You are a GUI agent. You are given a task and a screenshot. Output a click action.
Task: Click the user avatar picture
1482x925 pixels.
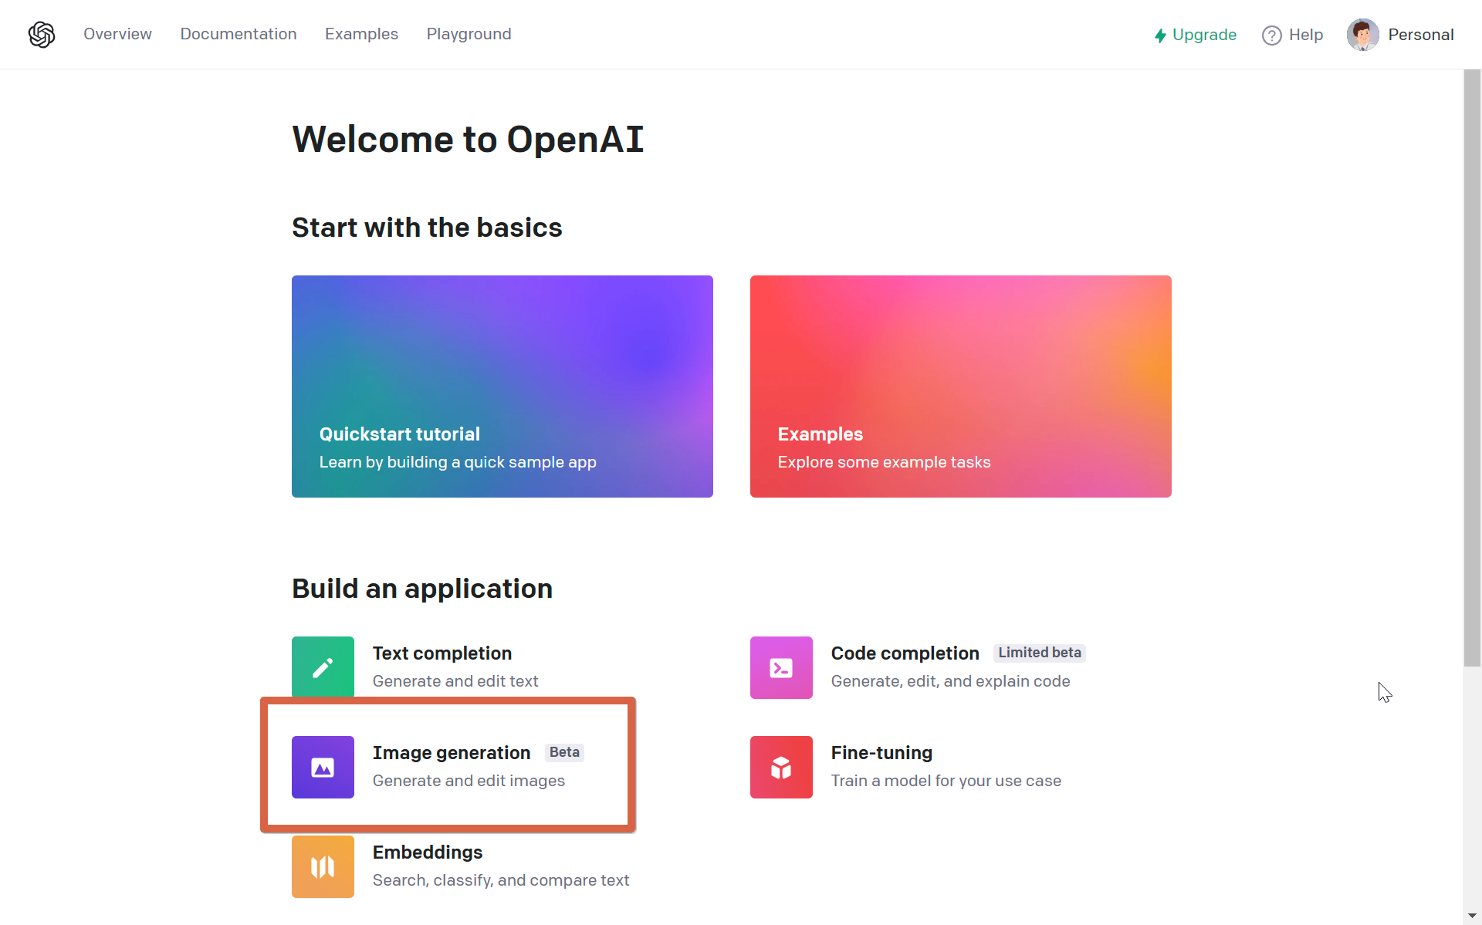click(1362, 35)
